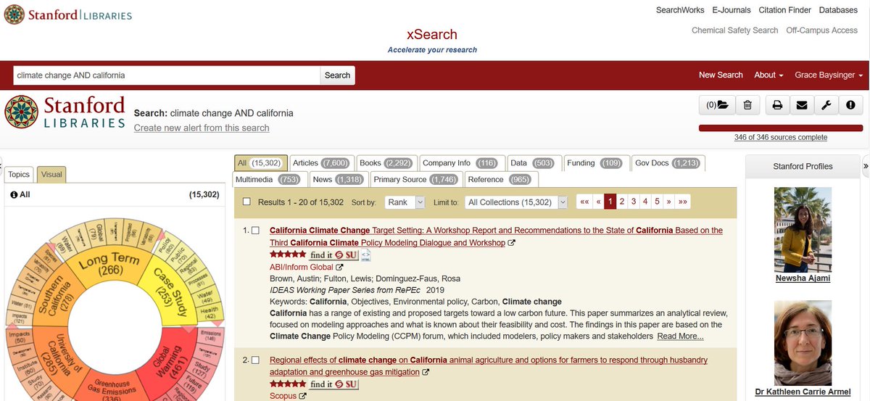Open the saved items folder icon
This screenshot has width=870, height=401.
click(x=717, y=105)
